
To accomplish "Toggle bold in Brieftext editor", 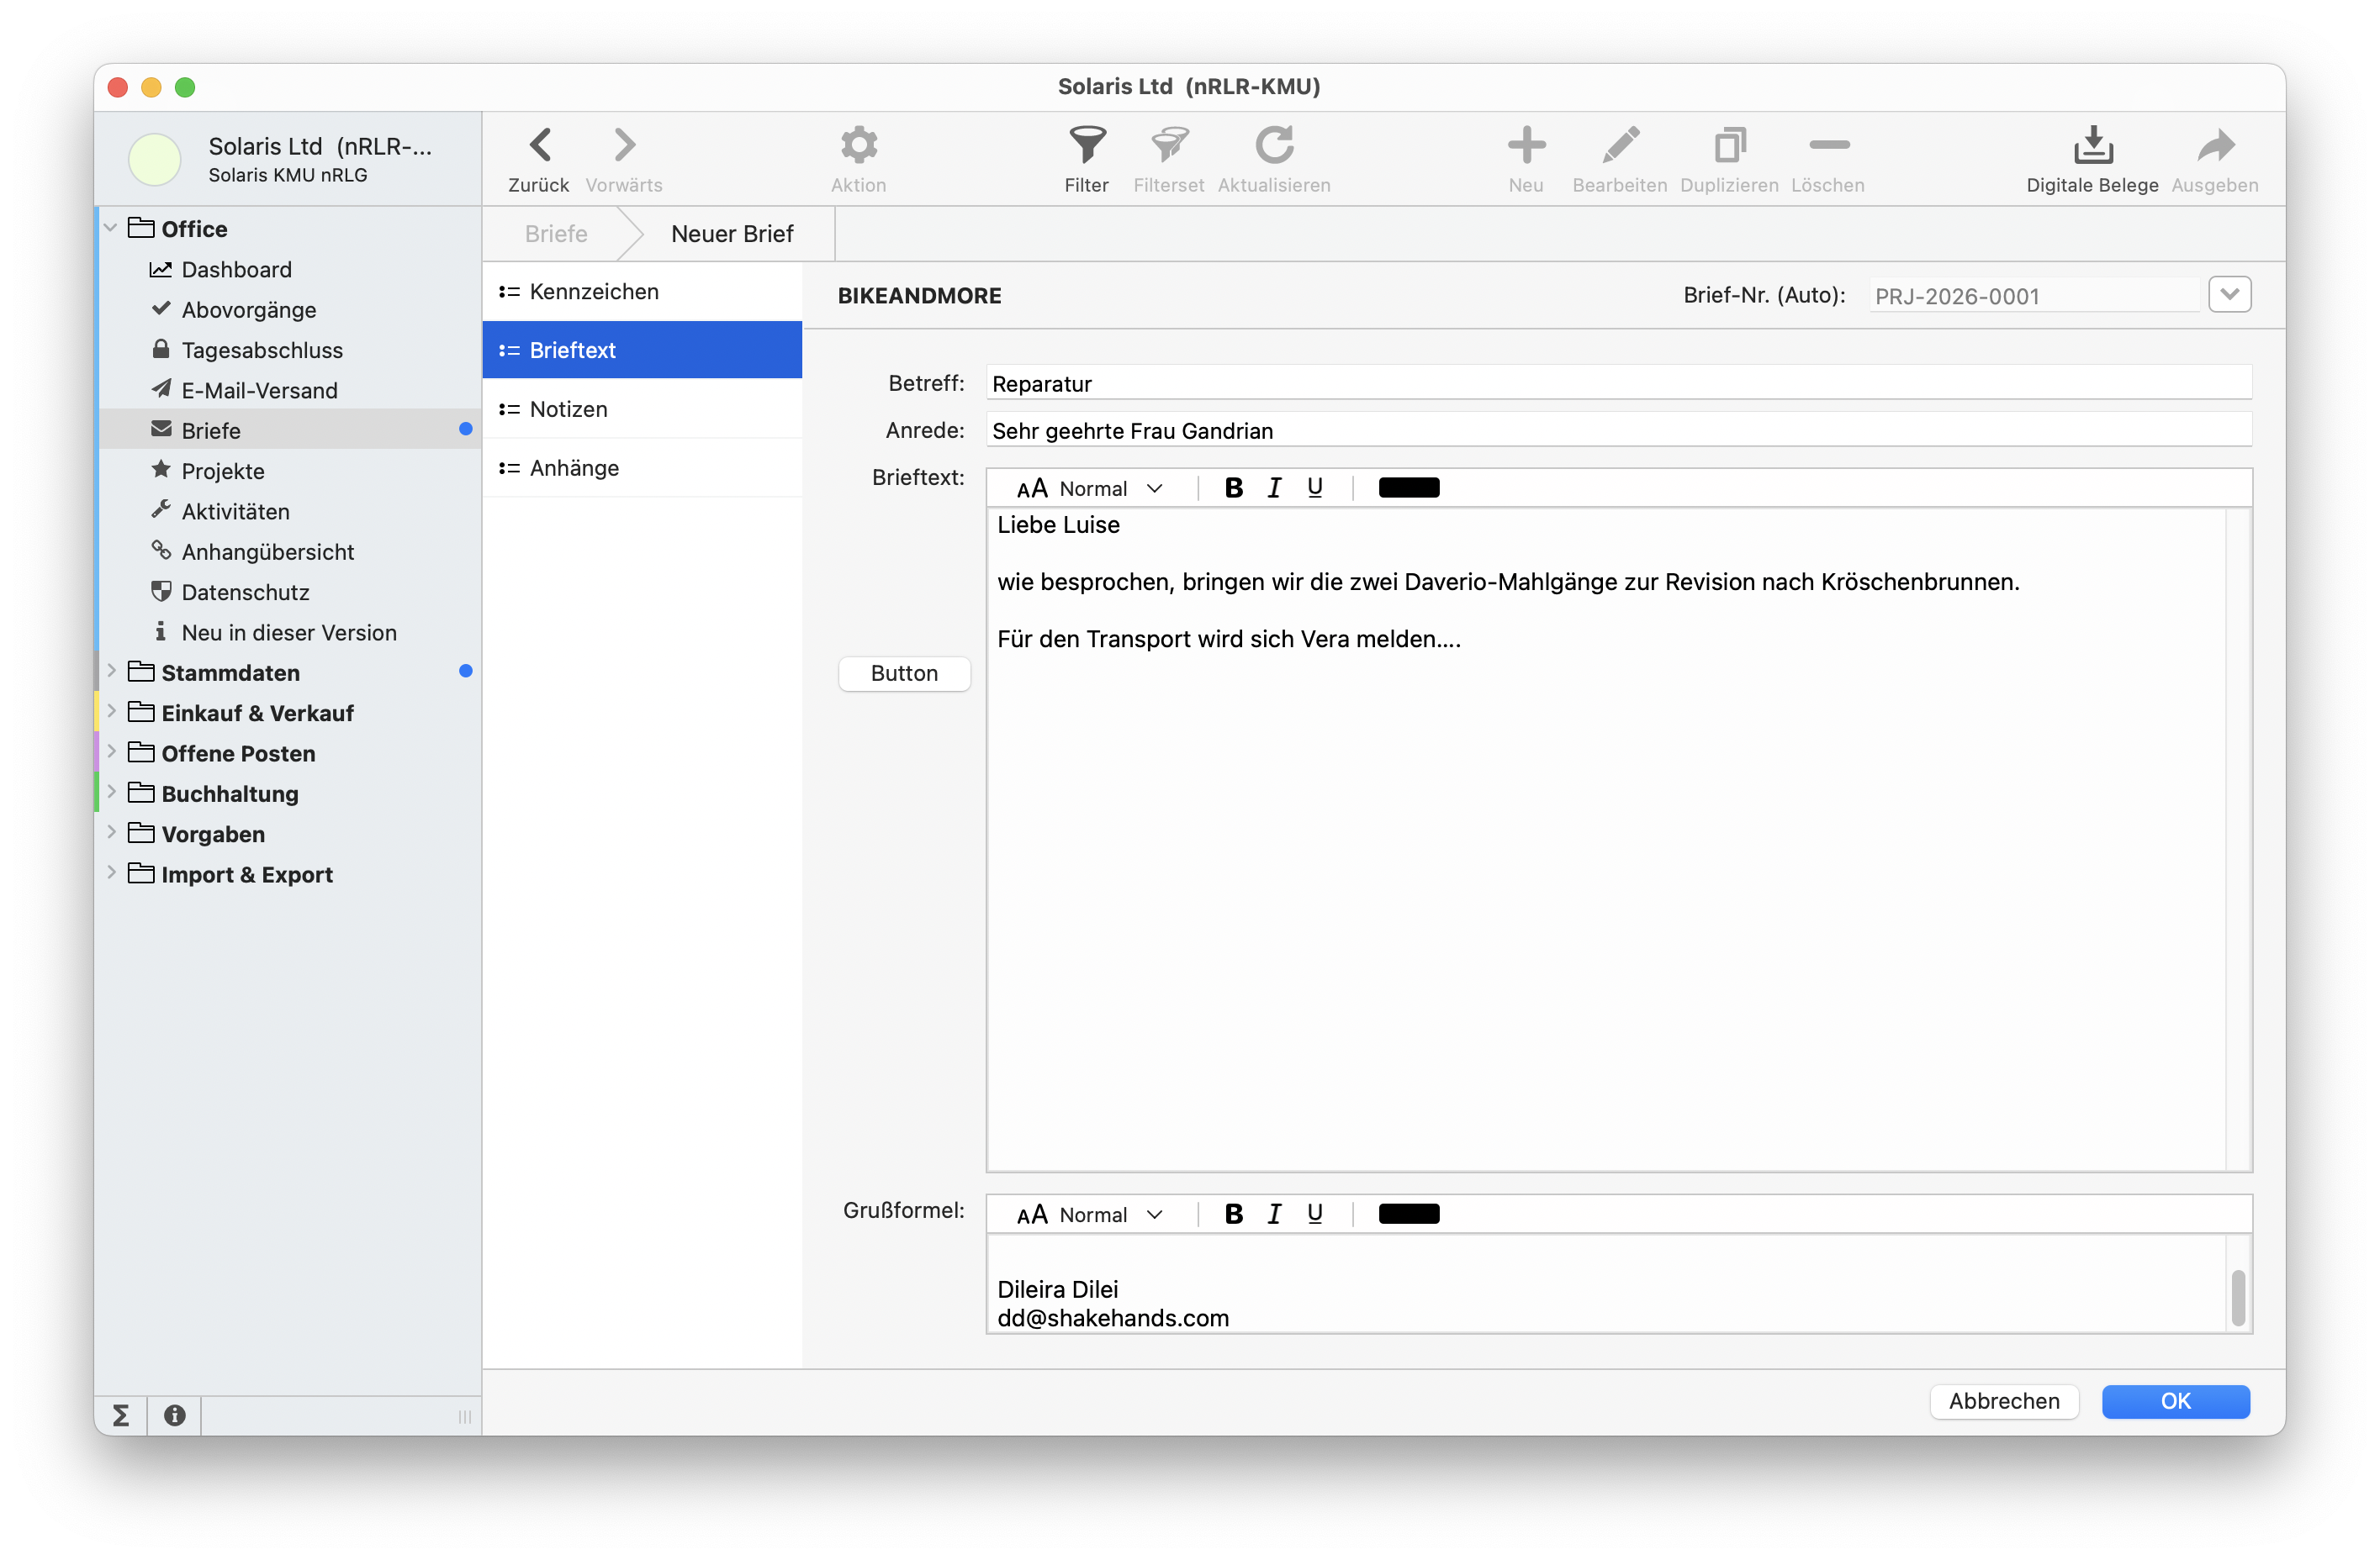I will pyautogui.click(x=1234, y=487).
